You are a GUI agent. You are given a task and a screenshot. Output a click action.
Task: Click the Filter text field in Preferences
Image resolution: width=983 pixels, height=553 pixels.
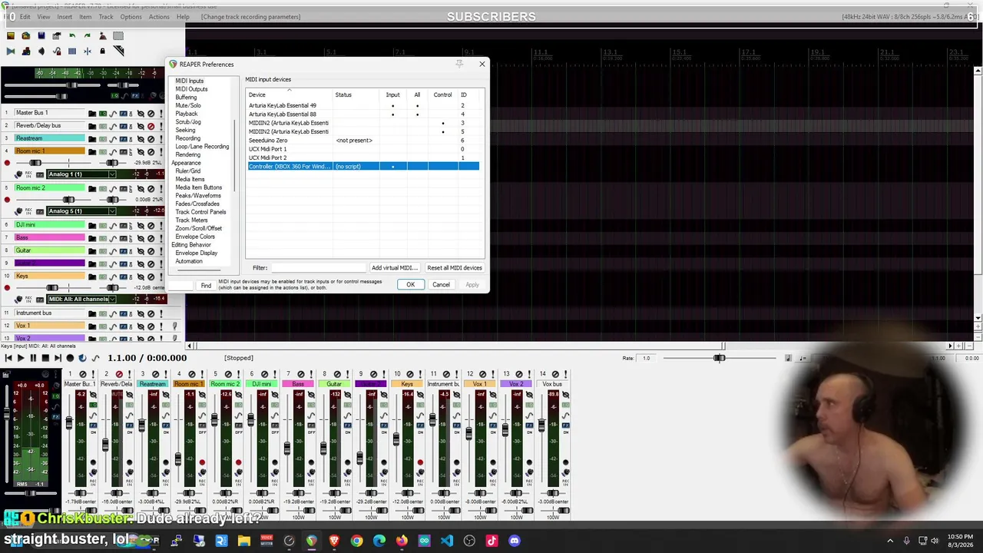coord(318,268)
